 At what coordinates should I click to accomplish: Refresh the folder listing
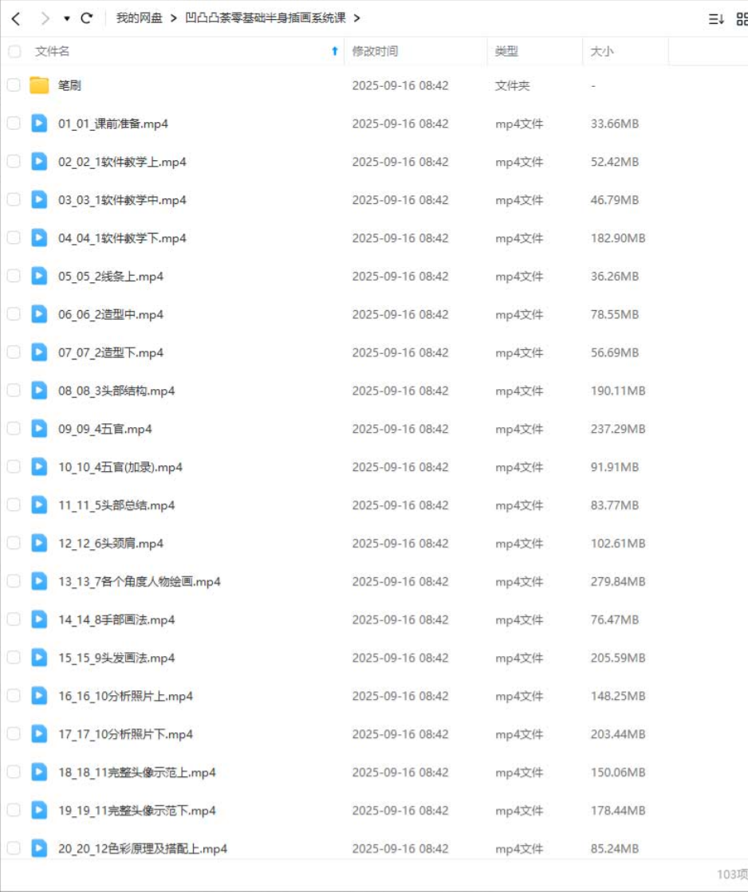87,18
